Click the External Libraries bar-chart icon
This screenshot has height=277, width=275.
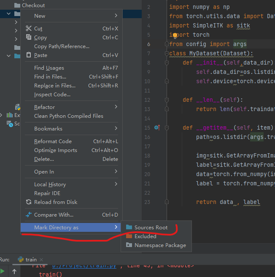pos(10,115)
